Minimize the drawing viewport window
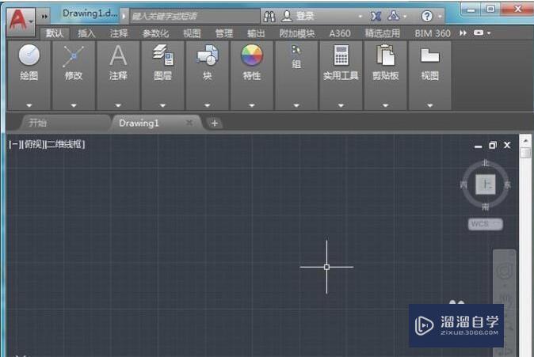This screenshot has height=357, width=534. (x=479, y=146)
